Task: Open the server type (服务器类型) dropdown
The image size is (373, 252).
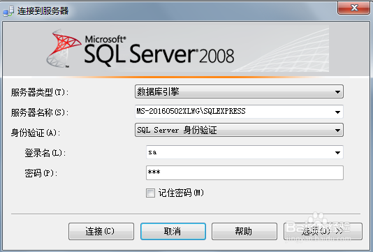Action: (239, 91)
